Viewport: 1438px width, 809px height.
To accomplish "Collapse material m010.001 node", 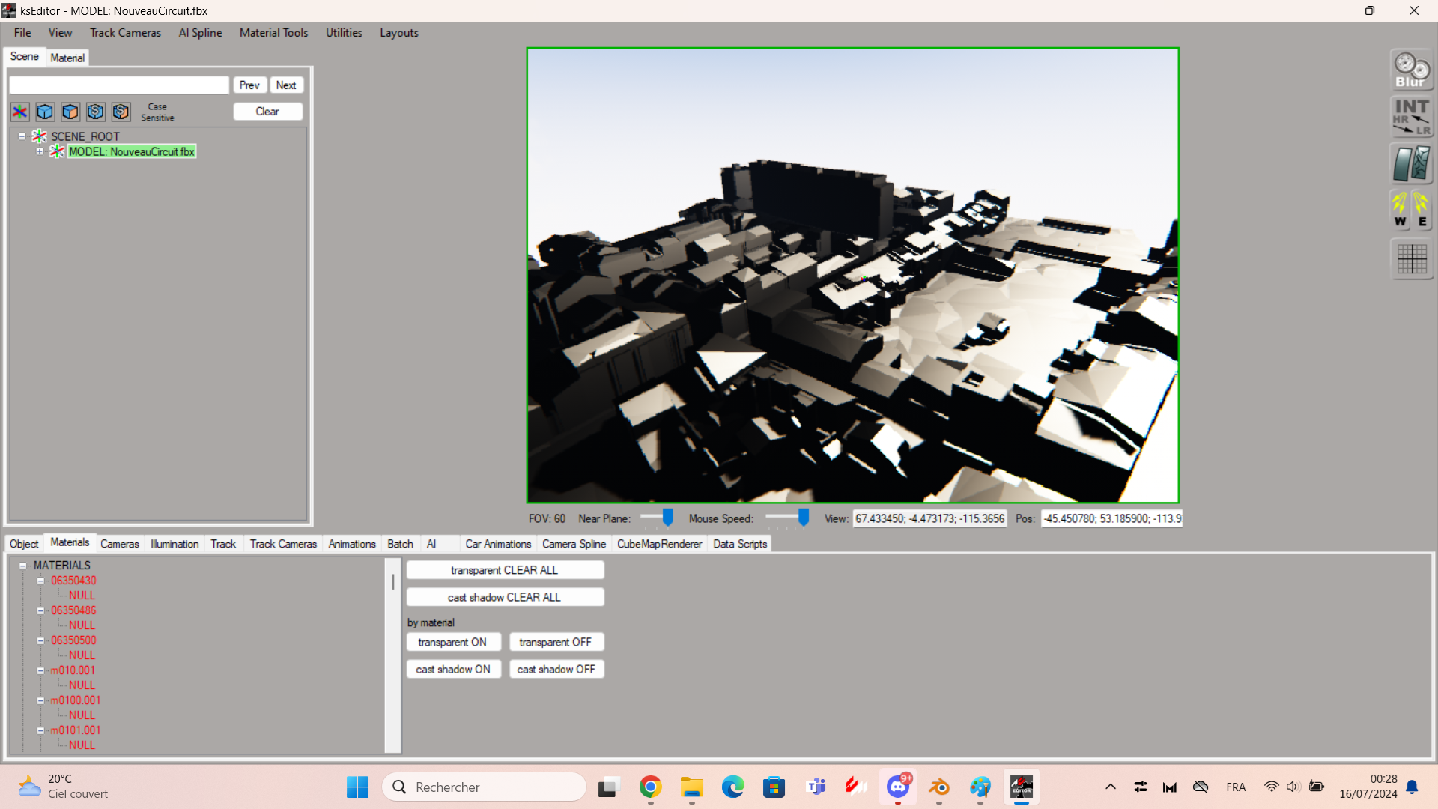I will 41,670.
